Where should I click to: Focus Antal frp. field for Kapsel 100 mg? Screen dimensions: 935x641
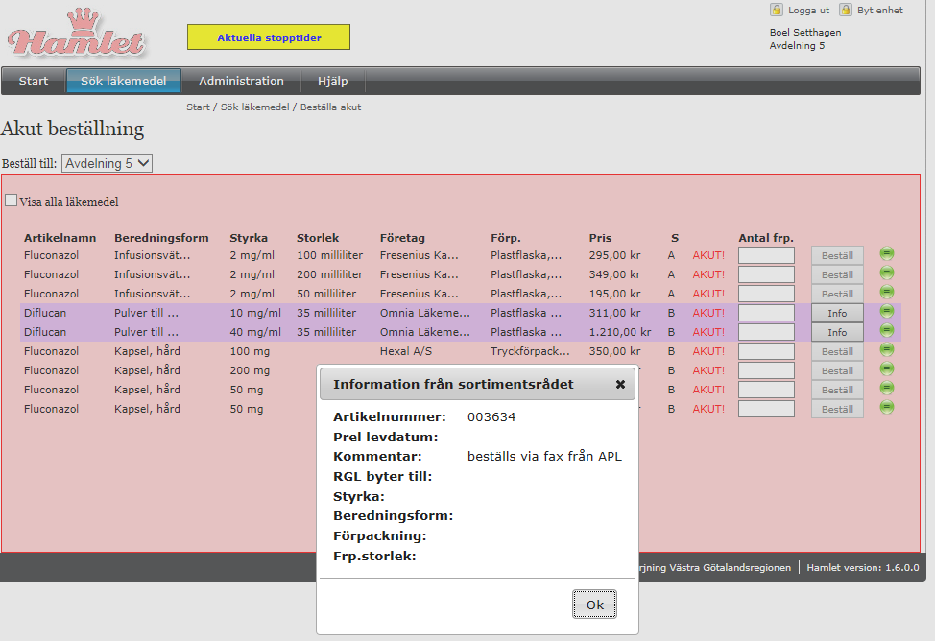point(766,350)
